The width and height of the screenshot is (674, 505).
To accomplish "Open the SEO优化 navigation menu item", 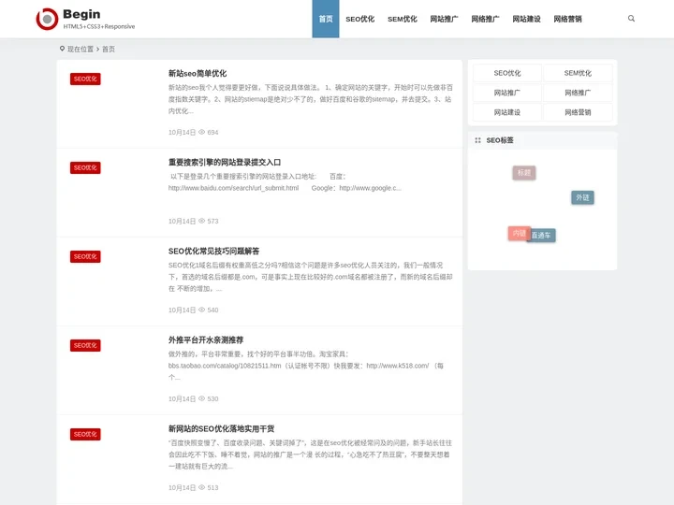I will pyautogui.click(x=359, y=19).
